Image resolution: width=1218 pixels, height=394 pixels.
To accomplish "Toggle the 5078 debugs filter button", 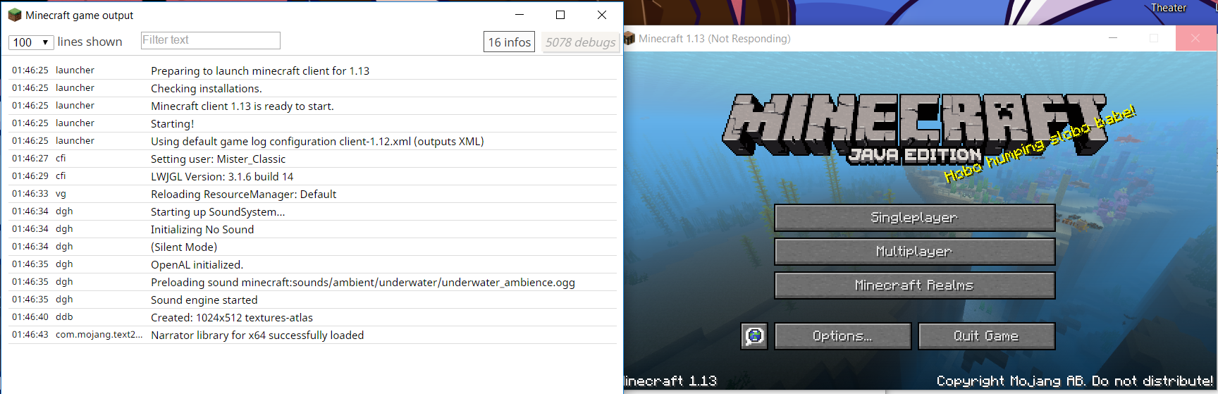I will click(581, 42).
